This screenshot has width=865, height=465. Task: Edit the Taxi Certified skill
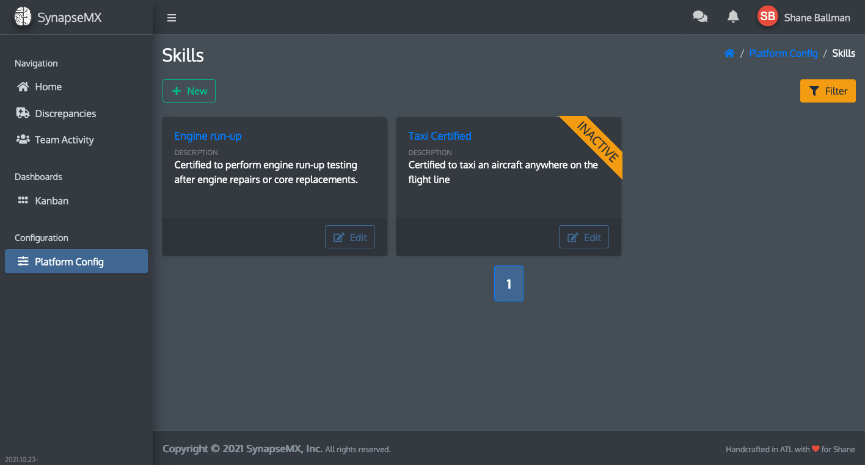[583, 237]
